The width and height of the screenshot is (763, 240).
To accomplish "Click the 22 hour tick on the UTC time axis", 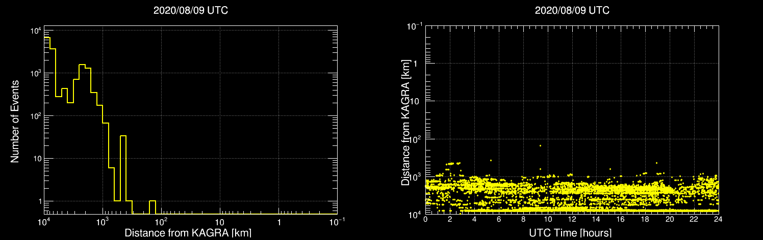I will [x=694, y=219].
